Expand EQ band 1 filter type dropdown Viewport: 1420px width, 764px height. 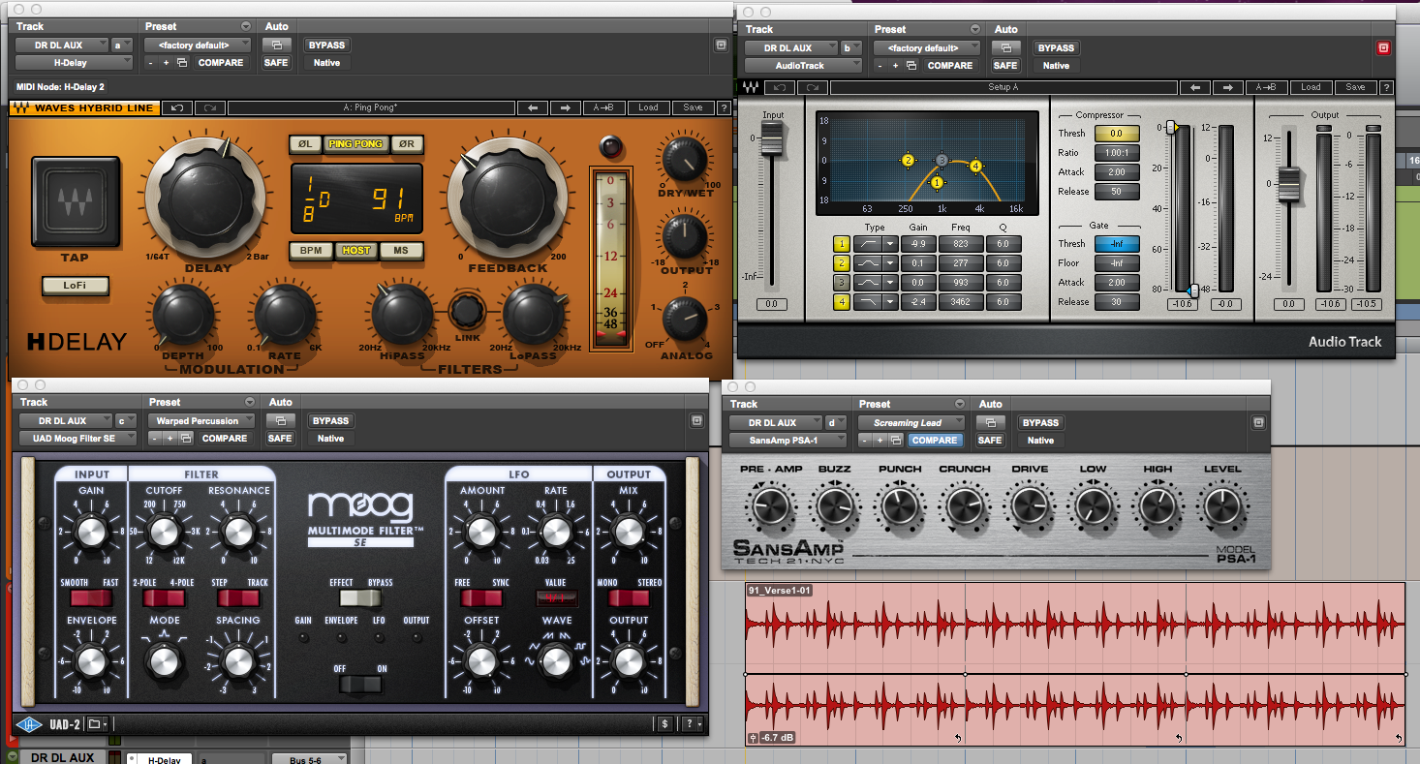tap(890, 244)
